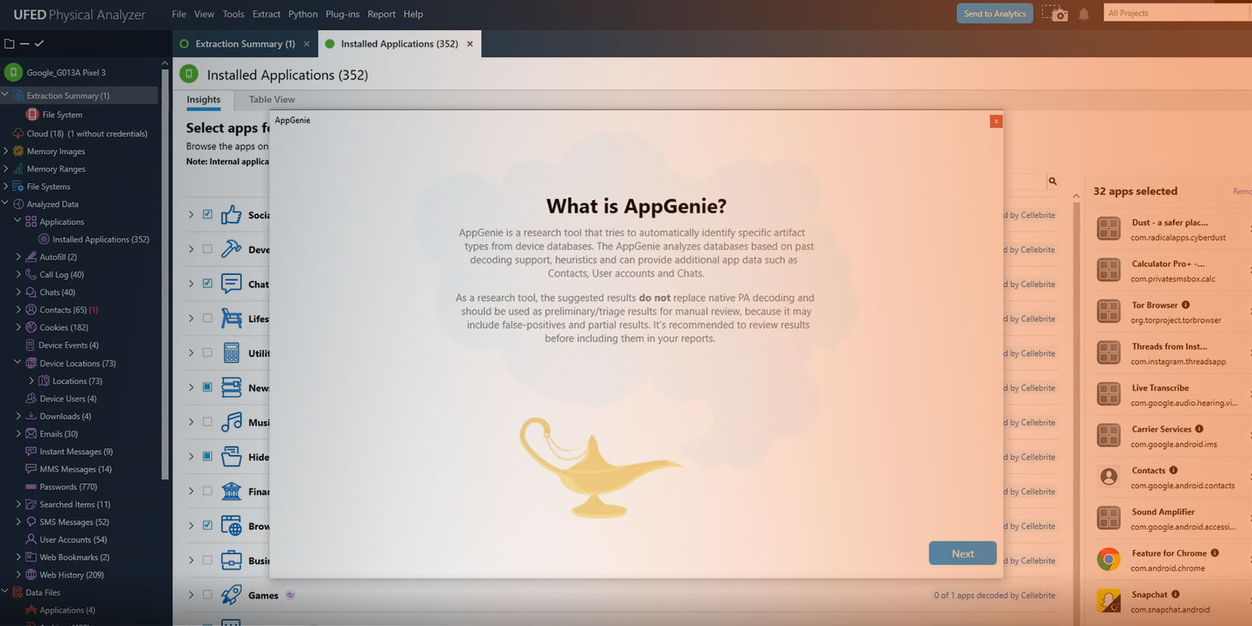Click the All Projects search field

1177,13
